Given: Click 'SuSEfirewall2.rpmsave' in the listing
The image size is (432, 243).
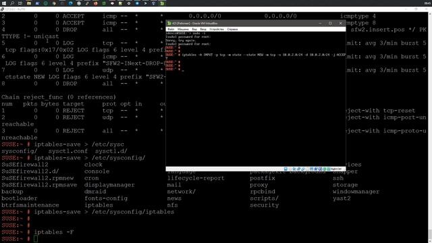Looking at the screenshot, I should coord(39,185).
